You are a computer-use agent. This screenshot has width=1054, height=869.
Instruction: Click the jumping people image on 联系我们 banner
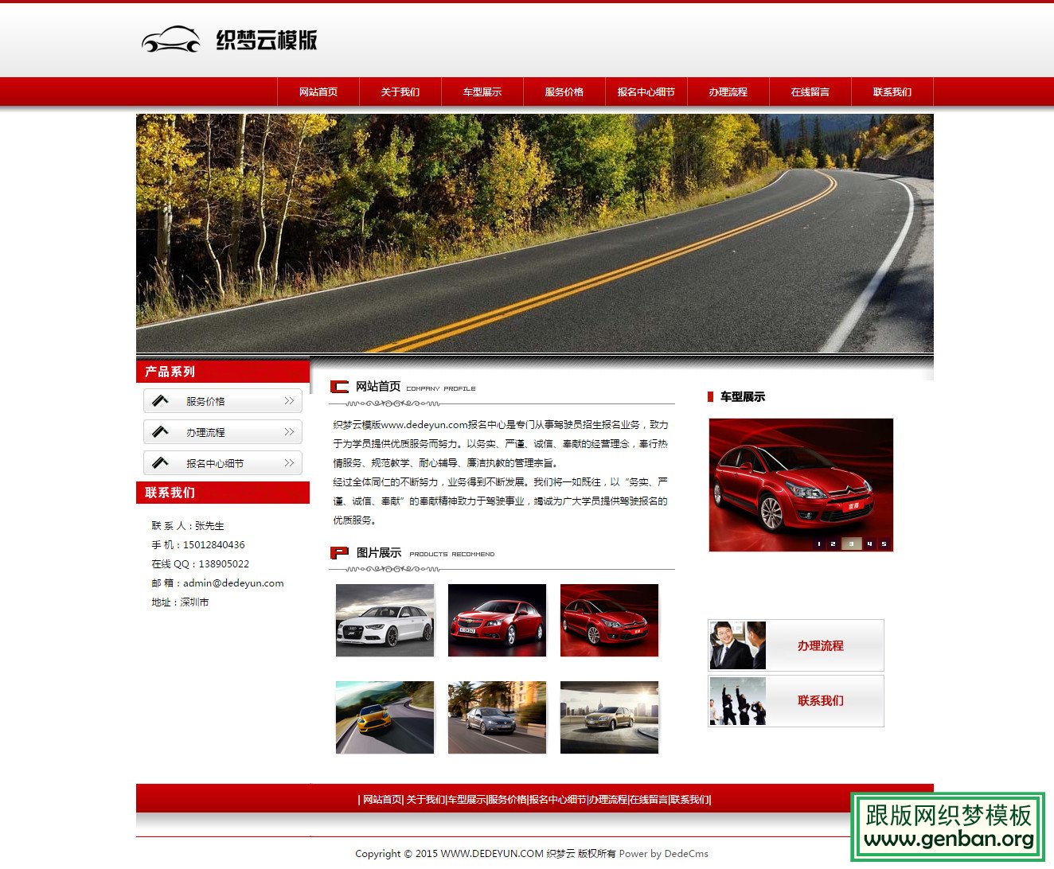[738, 701]
